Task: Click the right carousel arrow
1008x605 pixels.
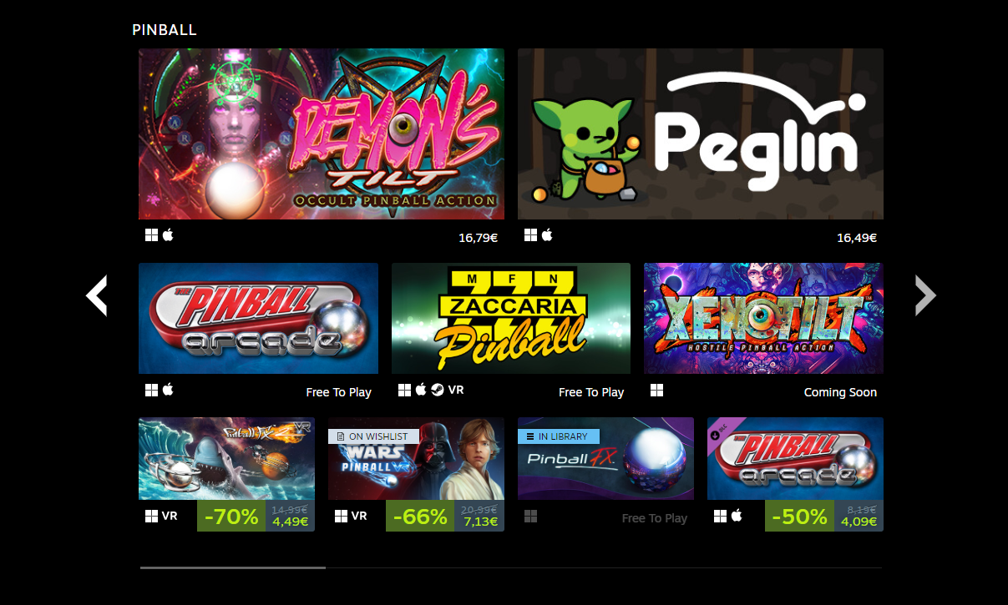Action: (925, 295)
